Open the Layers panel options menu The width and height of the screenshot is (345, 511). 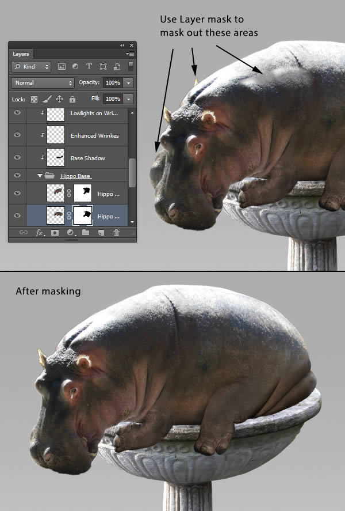pyautogui.click(x=130, y=54)
